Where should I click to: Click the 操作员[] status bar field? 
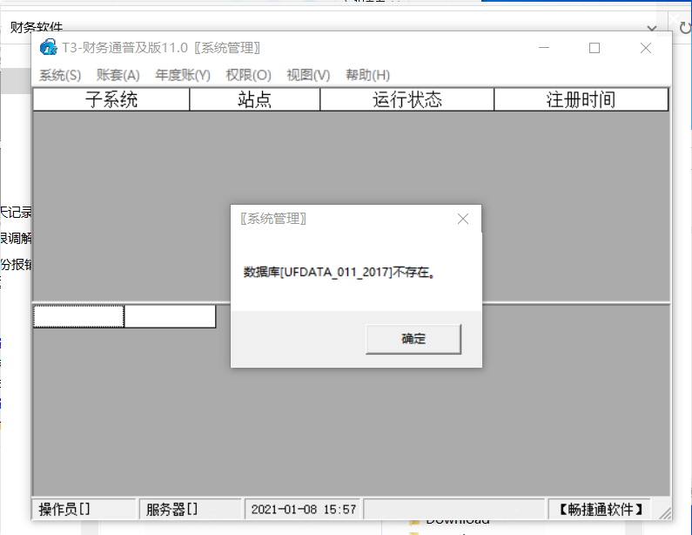(84, 510)
